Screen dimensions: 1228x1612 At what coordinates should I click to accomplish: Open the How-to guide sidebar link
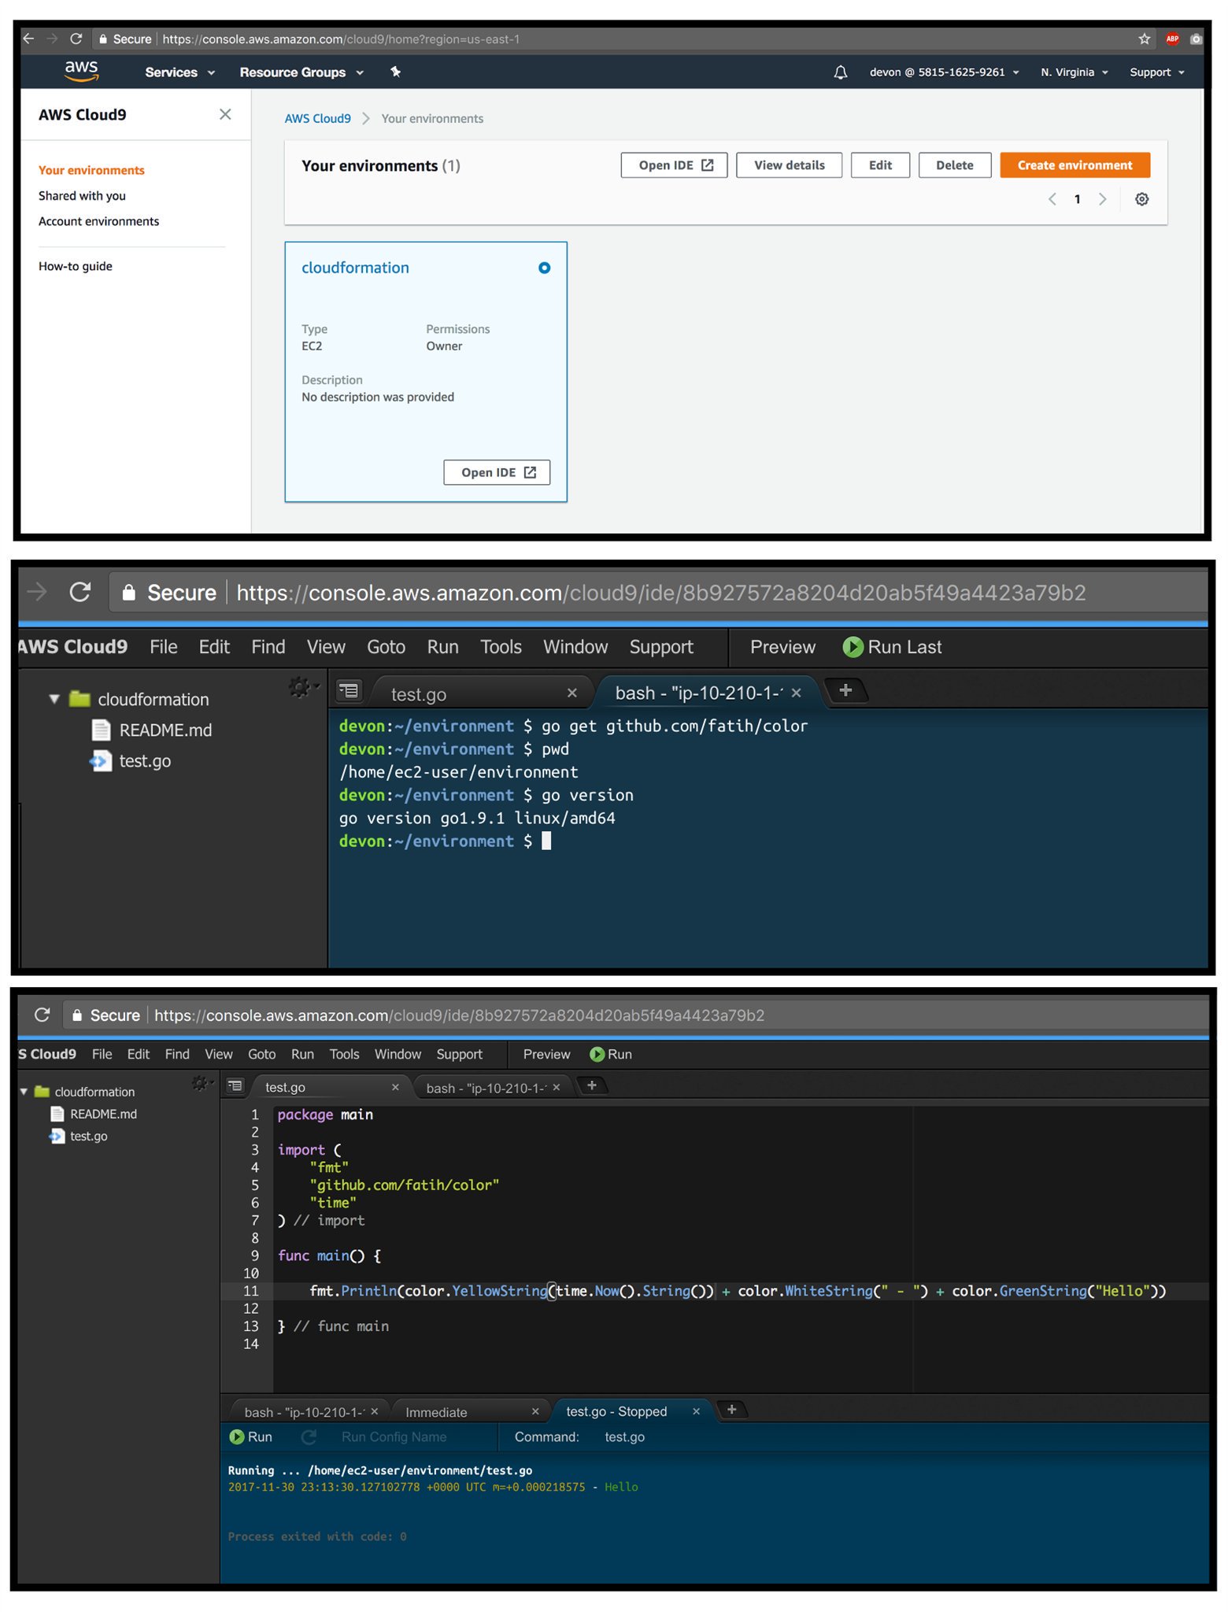point(75,266)
